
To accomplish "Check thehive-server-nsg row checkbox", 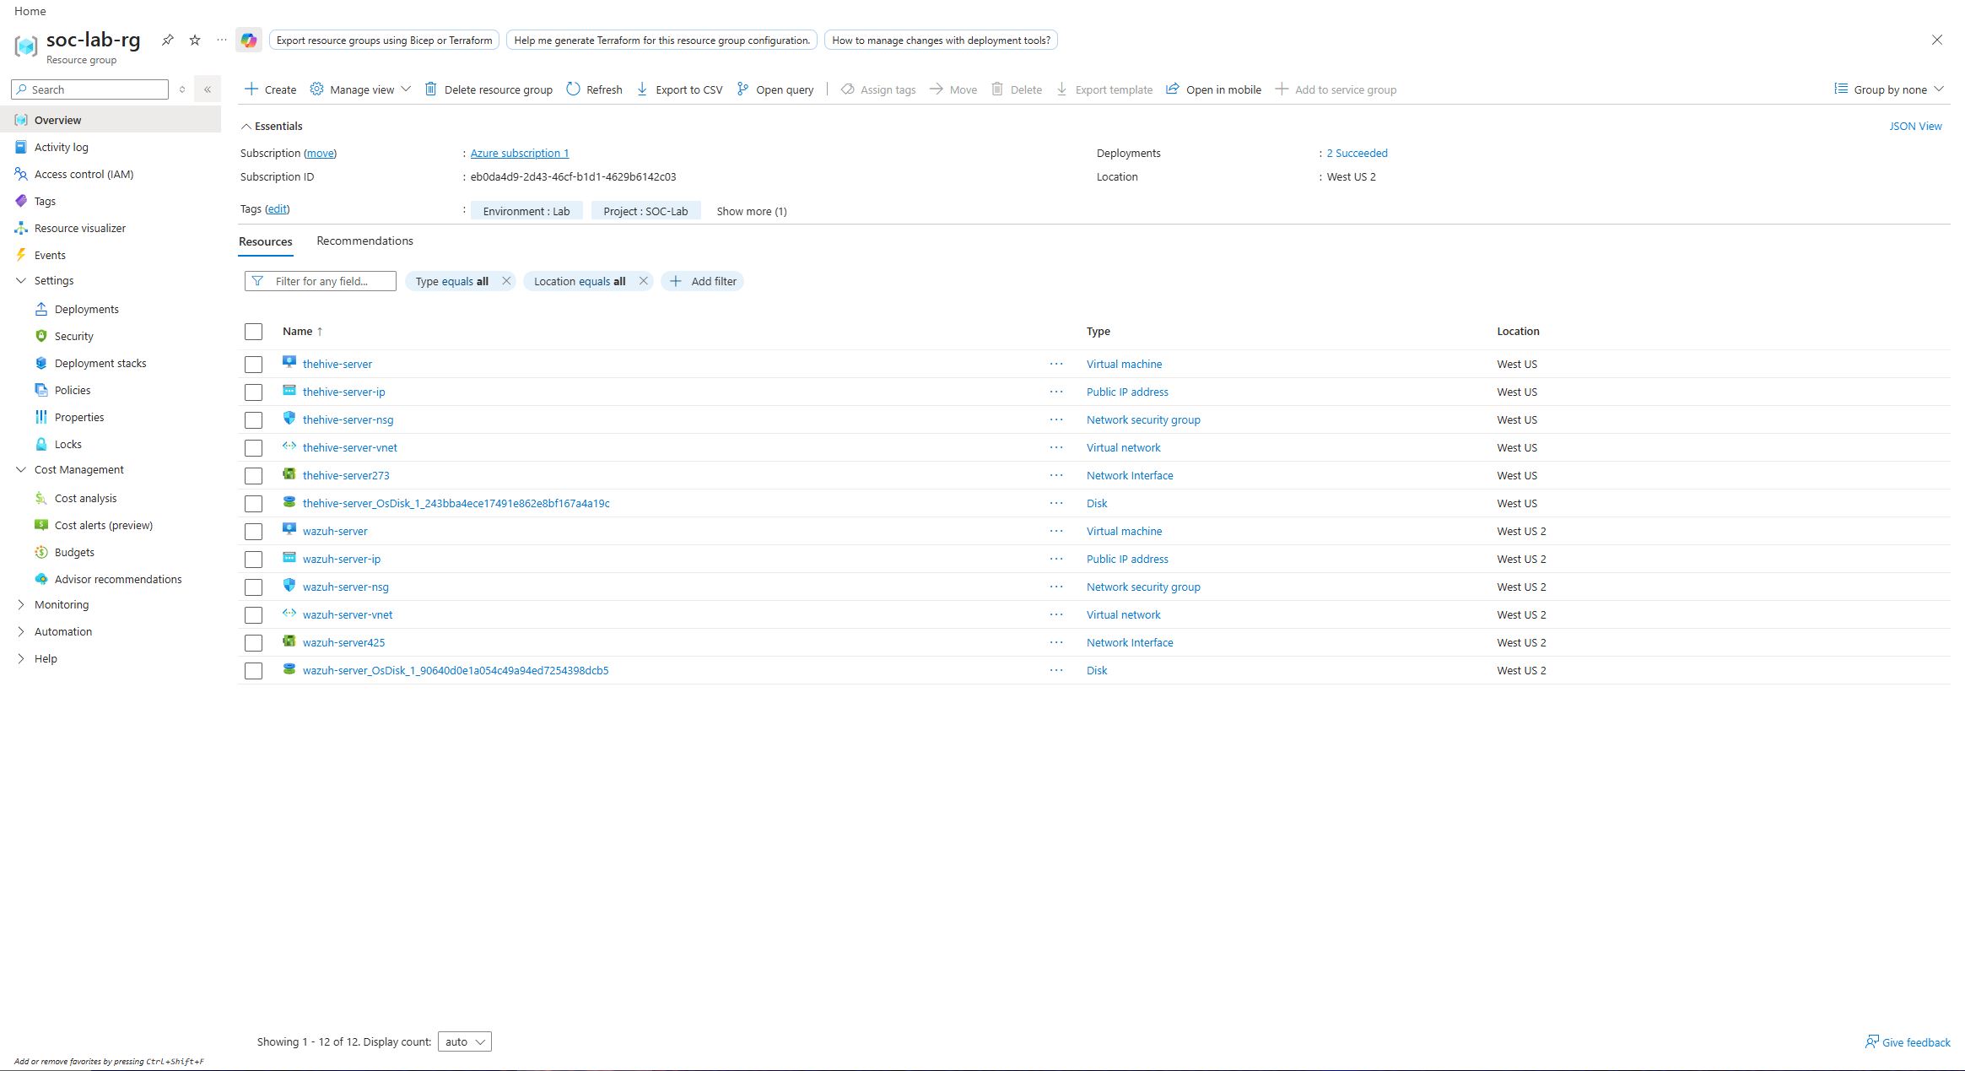I will pos(253,420).
